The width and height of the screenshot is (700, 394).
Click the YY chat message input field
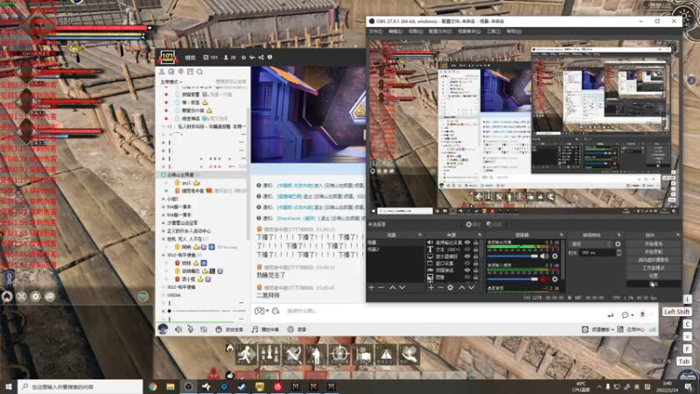[442, 311]
